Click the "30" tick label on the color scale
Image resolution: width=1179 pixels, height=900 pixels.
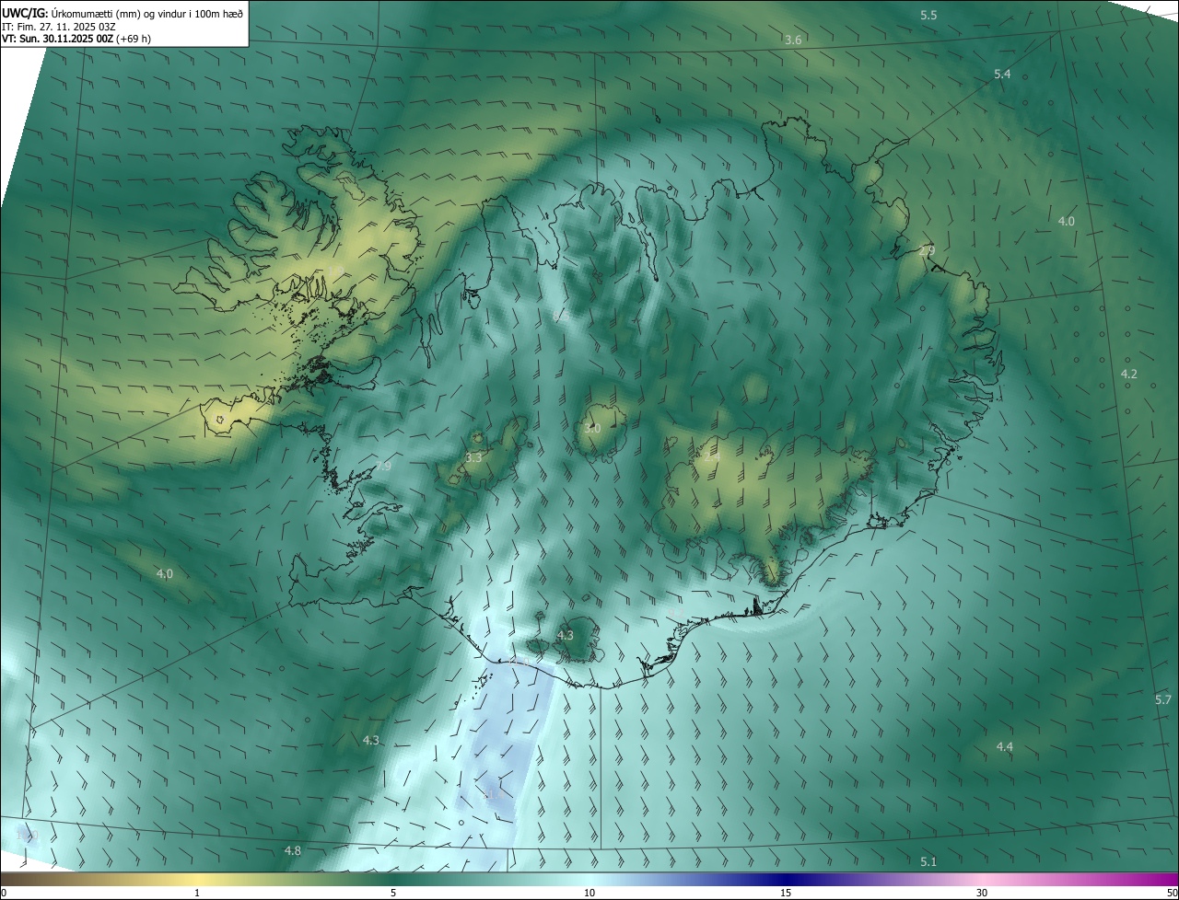click(x=982, y=893)
